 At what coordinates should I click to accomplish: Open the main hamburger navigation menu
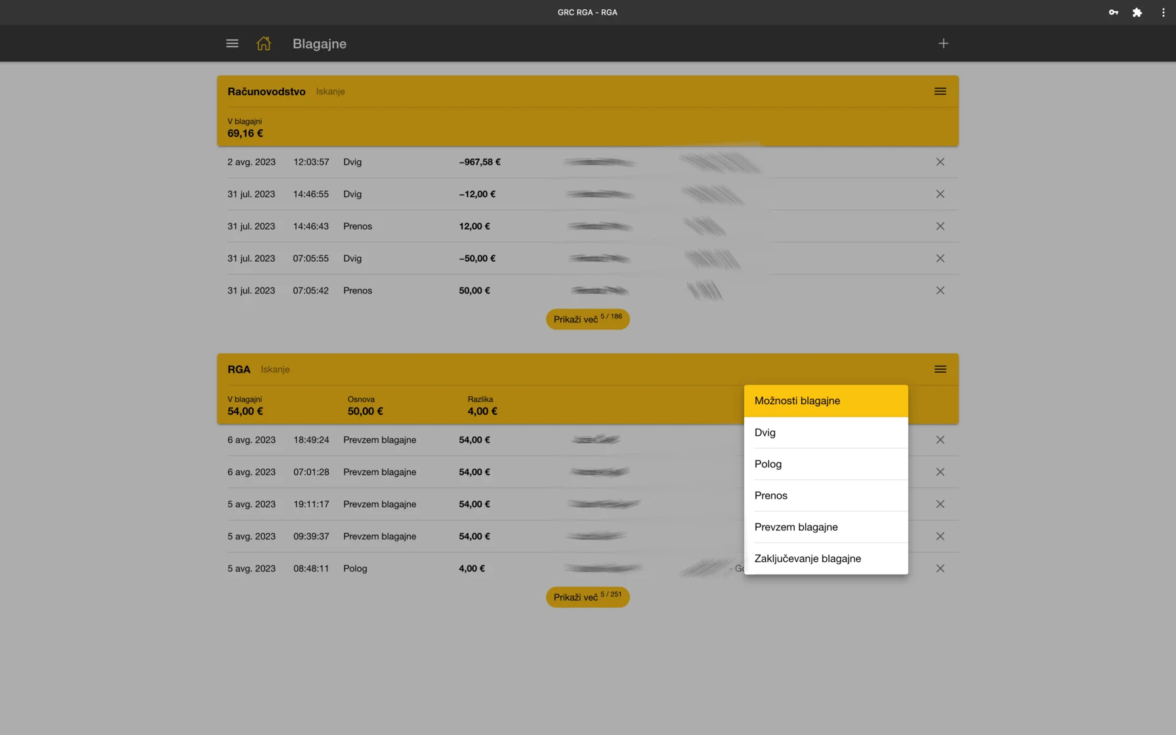(x=232, y=43)
